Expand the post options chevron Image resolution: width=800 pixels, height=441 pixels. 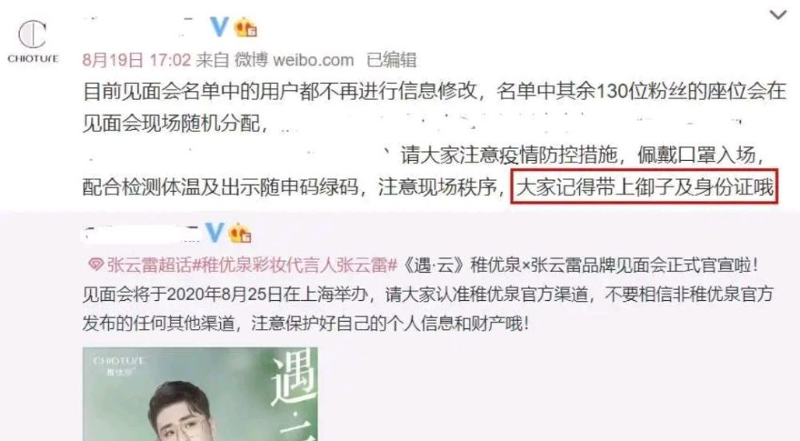tap(778, 14)
